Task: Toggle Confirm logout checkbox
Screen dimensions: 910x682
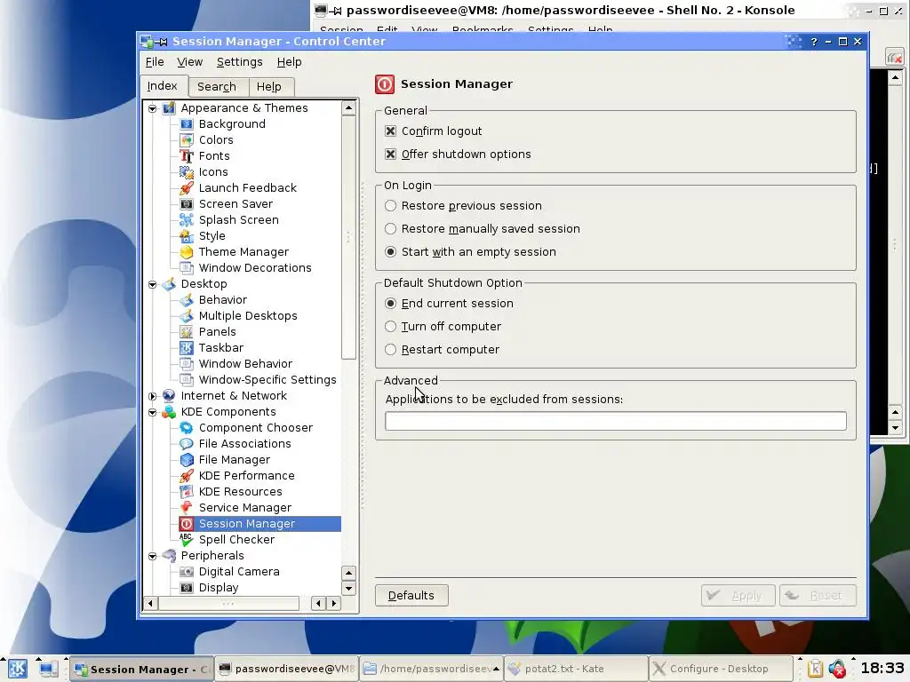Action: tap(391, 131)
